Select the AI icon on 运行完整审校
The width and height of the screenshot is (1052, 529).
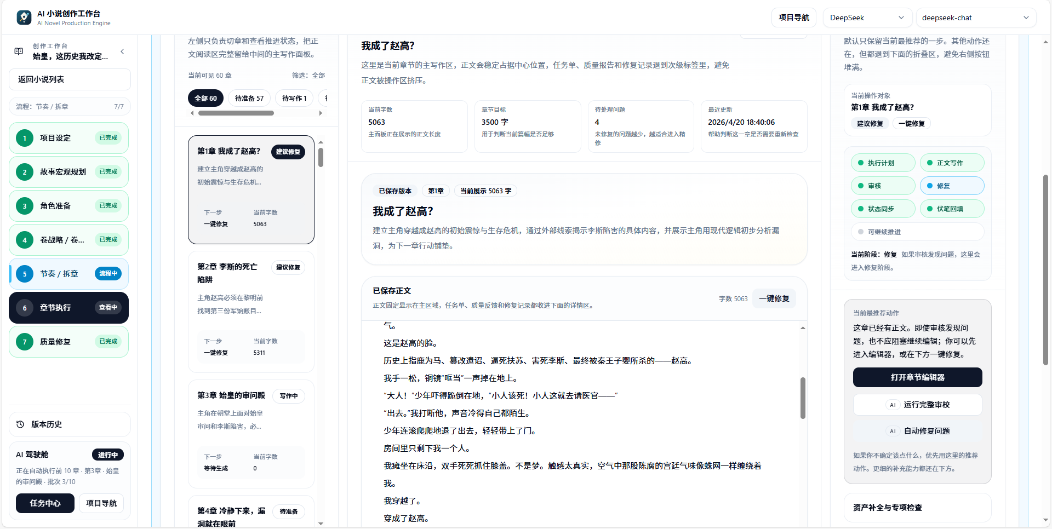(893, 405)
